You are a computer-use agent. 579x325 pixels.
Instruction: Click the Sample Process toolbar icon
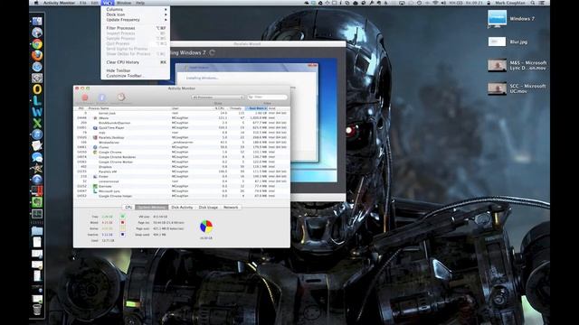121,97
